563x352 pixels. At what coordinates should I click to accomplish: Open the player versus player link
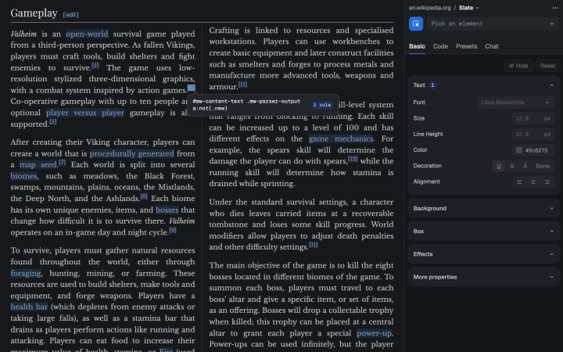point(85,113)
